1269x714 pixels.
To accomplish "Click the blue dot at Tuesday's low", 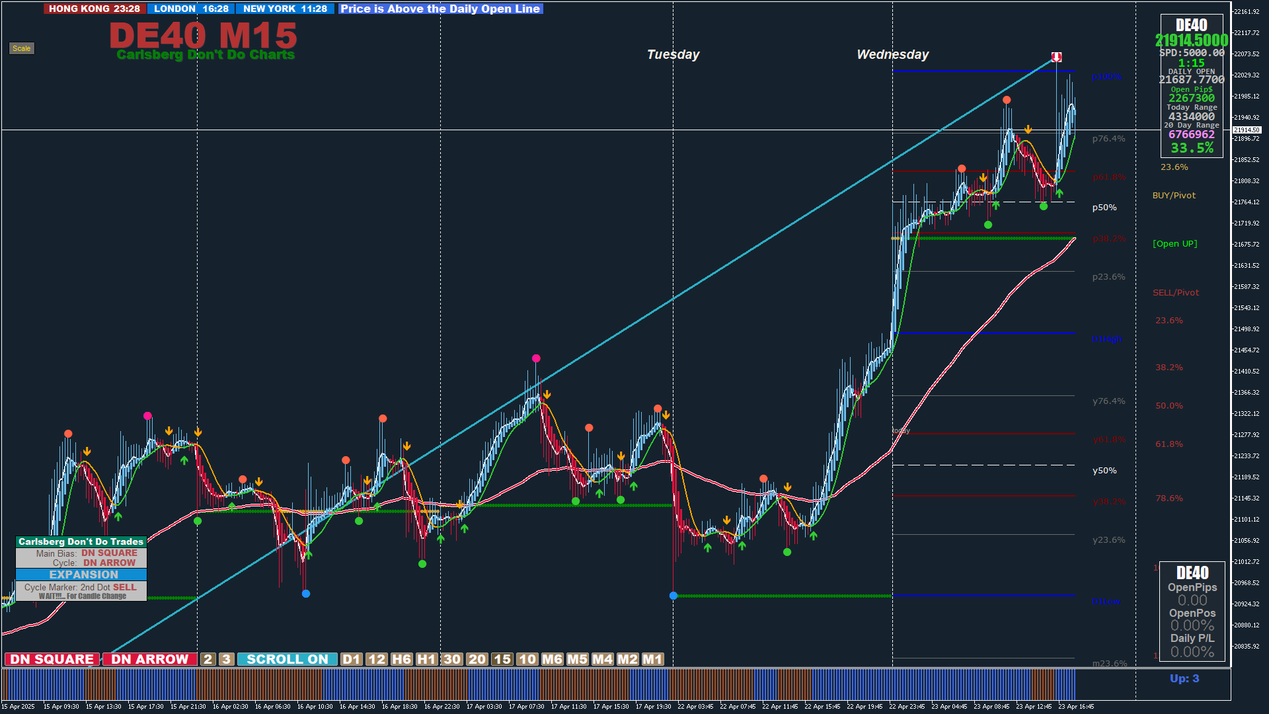I will pyautogui.click(x=673, y=596).
